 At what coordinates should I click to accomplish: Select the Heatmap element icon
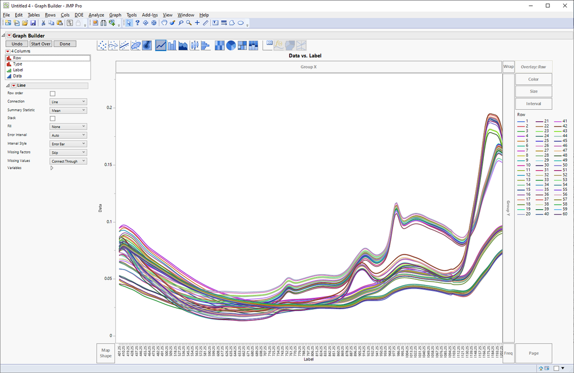(x=219, y=45)
